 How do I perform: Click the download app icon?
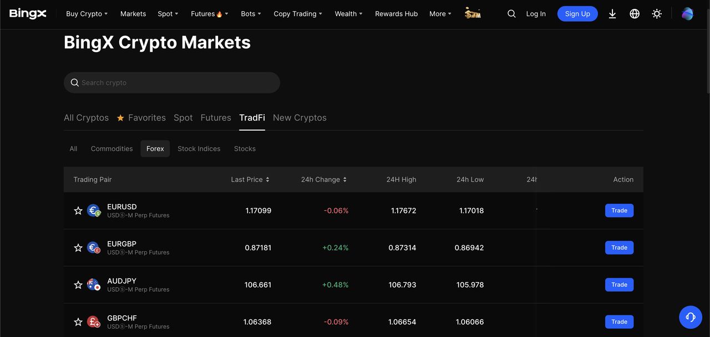coord(612,14)
